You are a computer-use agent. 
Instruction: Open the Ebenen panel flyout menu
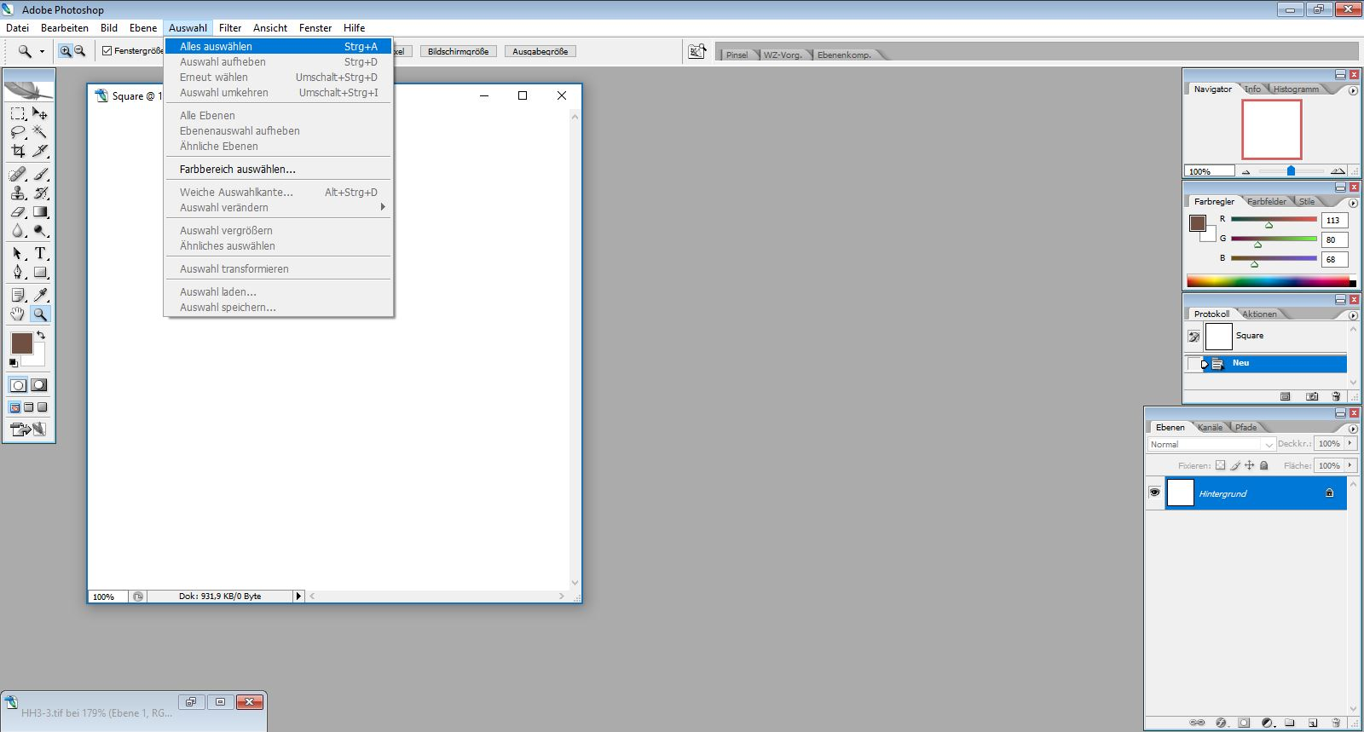(1353, 429)
